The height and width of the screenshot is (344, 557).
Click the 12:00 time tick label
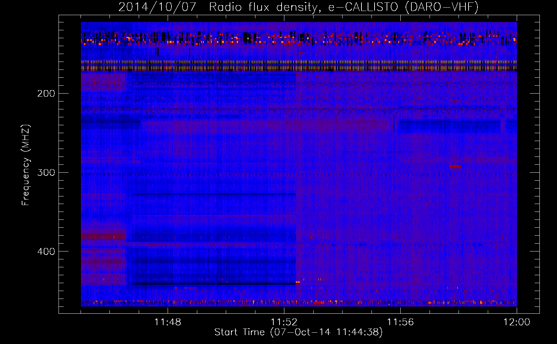pyautogui.click(x=517, y=322)
